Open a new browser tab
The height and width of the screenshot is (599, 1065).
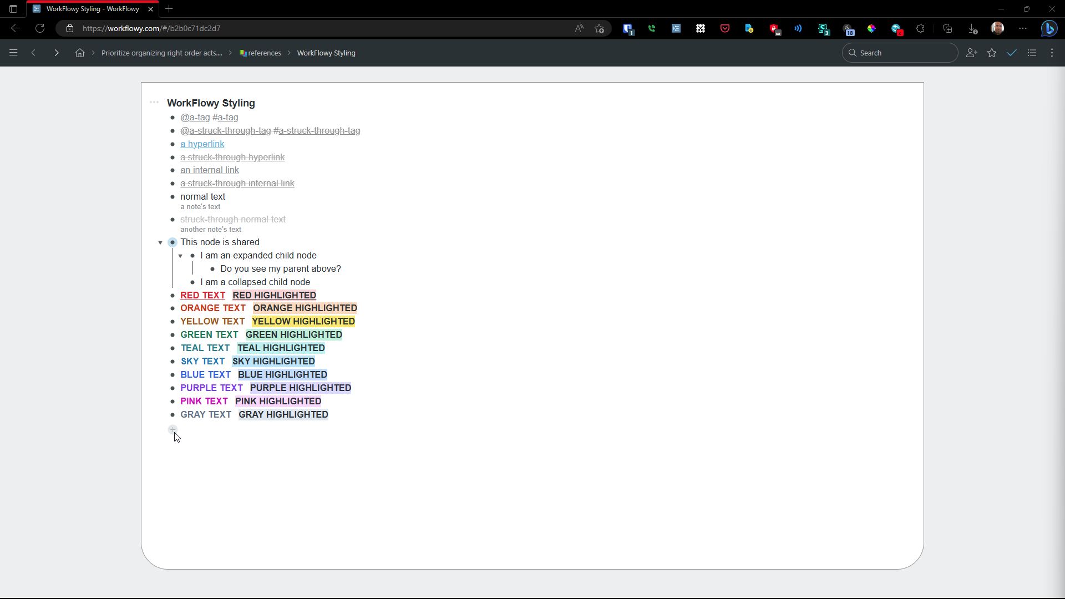pos(169,9)
